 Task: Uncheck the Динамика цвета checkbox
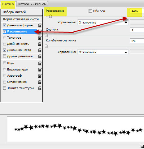[x=4, y=50]
